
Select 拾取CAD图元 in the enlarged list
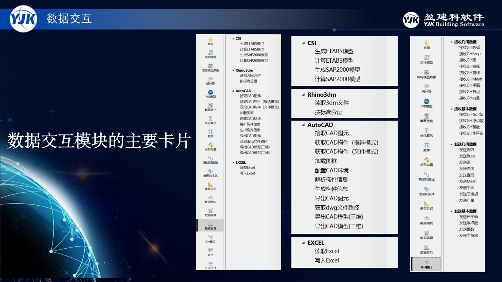click(x=332, y=133)
